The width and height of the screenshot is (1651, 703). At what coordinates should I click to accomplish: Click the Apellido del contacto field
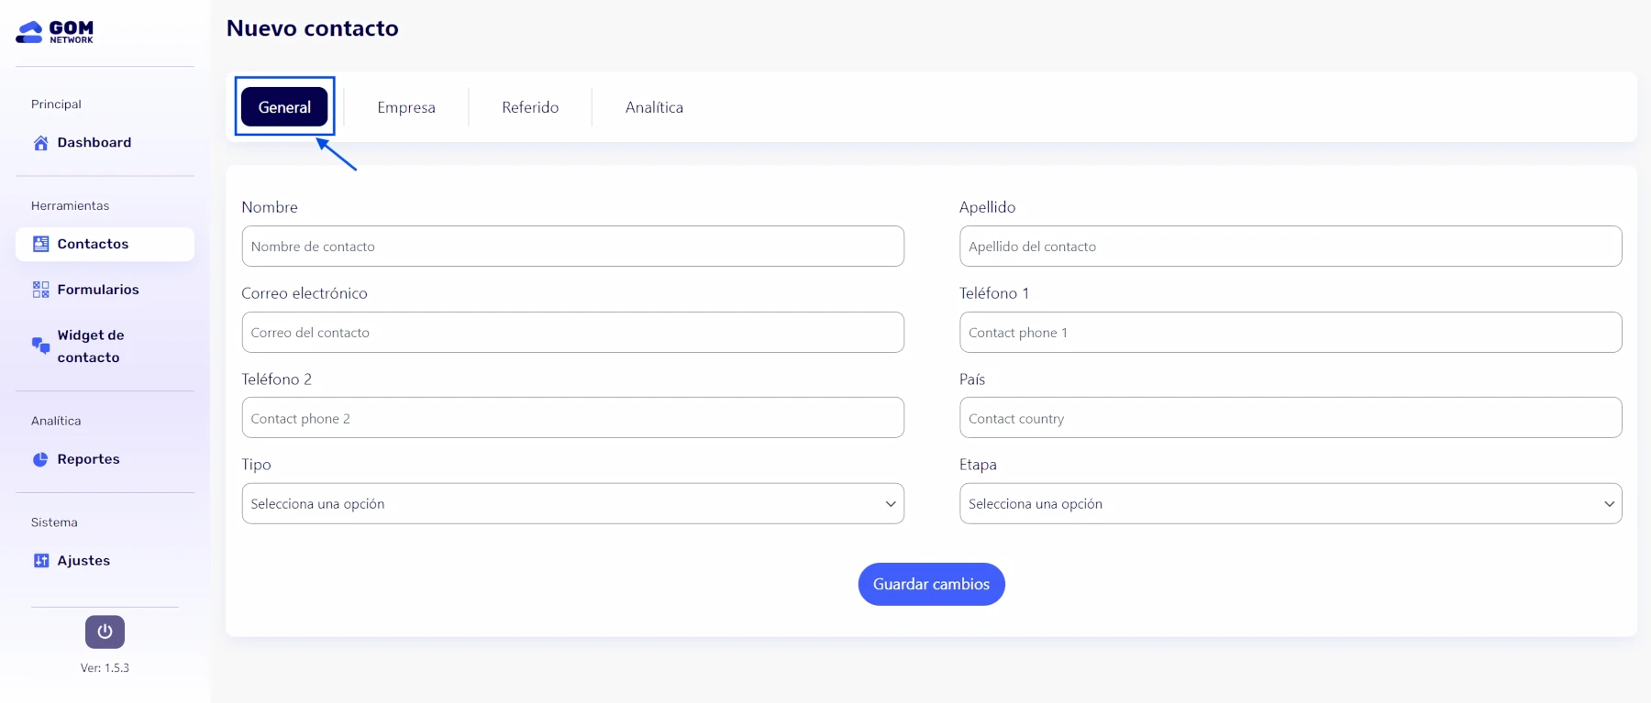pyautogui.click(x=1291, y=247)
